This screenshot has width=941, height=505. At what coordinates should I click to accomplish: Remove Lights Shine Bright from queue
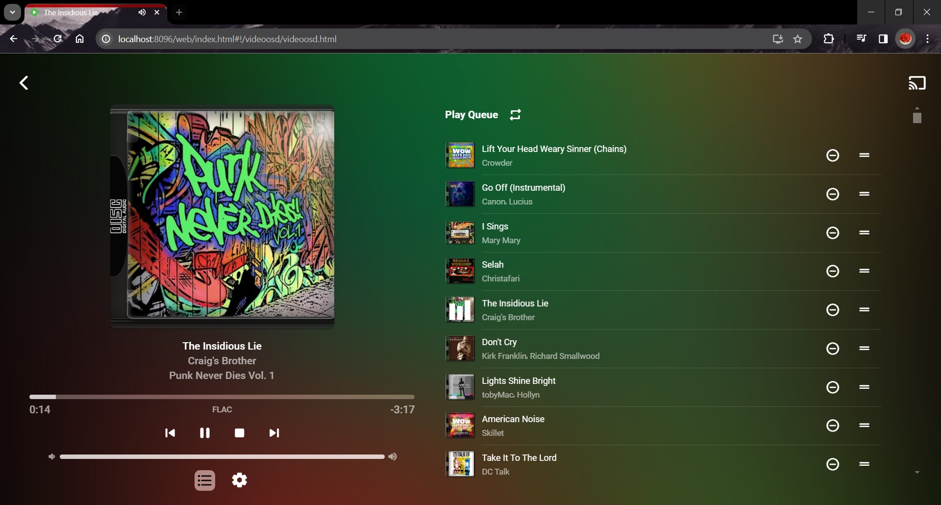833,387
